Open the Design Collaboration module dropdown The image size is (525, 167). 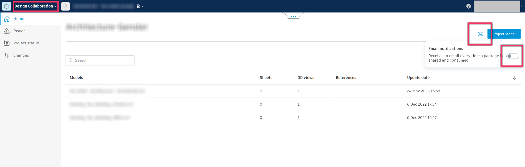pyautogui.click(x=35, y=6)
